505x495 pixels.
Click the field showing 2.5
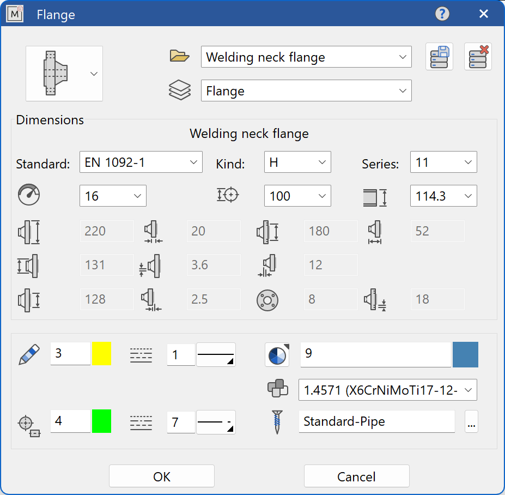tap(214, 299)
